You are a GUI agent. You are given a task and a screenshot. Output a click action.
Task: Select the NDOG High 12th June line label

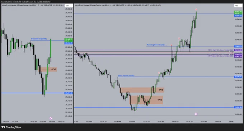[x=221, y=50]
